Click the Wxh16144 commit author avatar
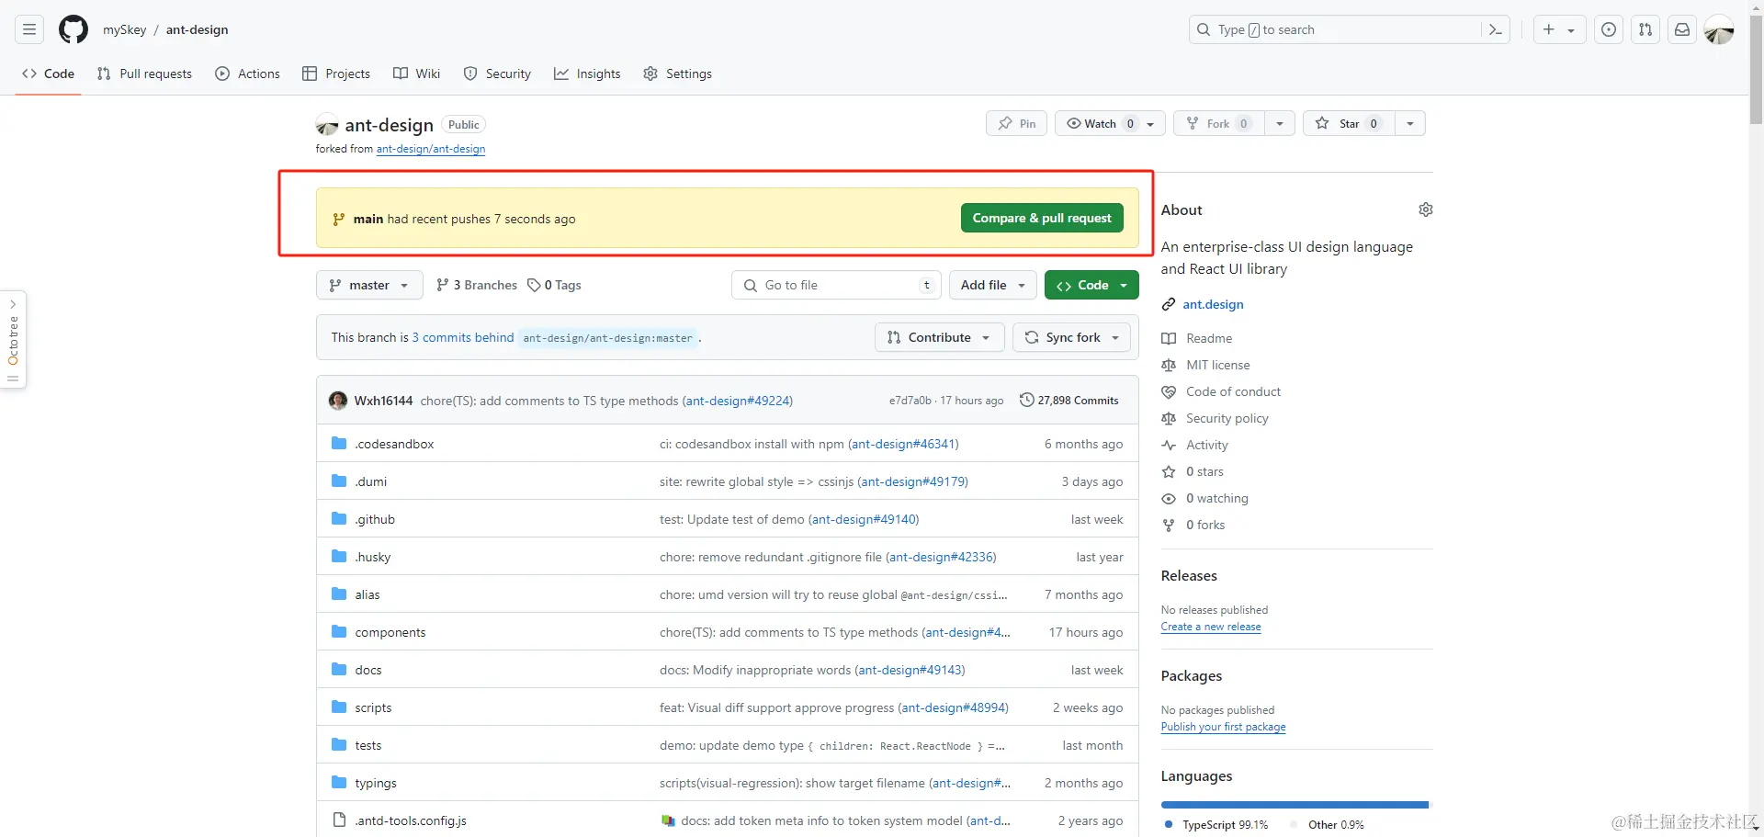 [x=338, y=401]
